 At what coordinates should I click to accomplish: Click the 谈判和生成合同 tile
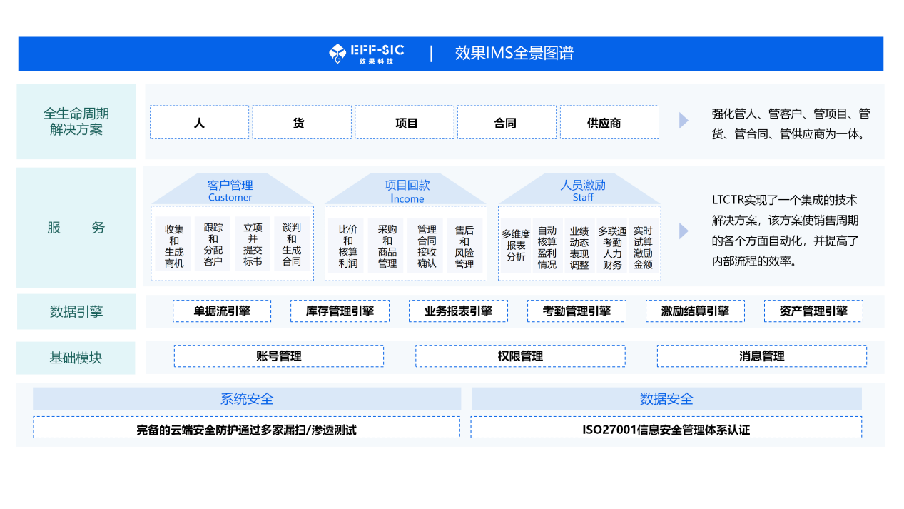[x=291, y=244]
